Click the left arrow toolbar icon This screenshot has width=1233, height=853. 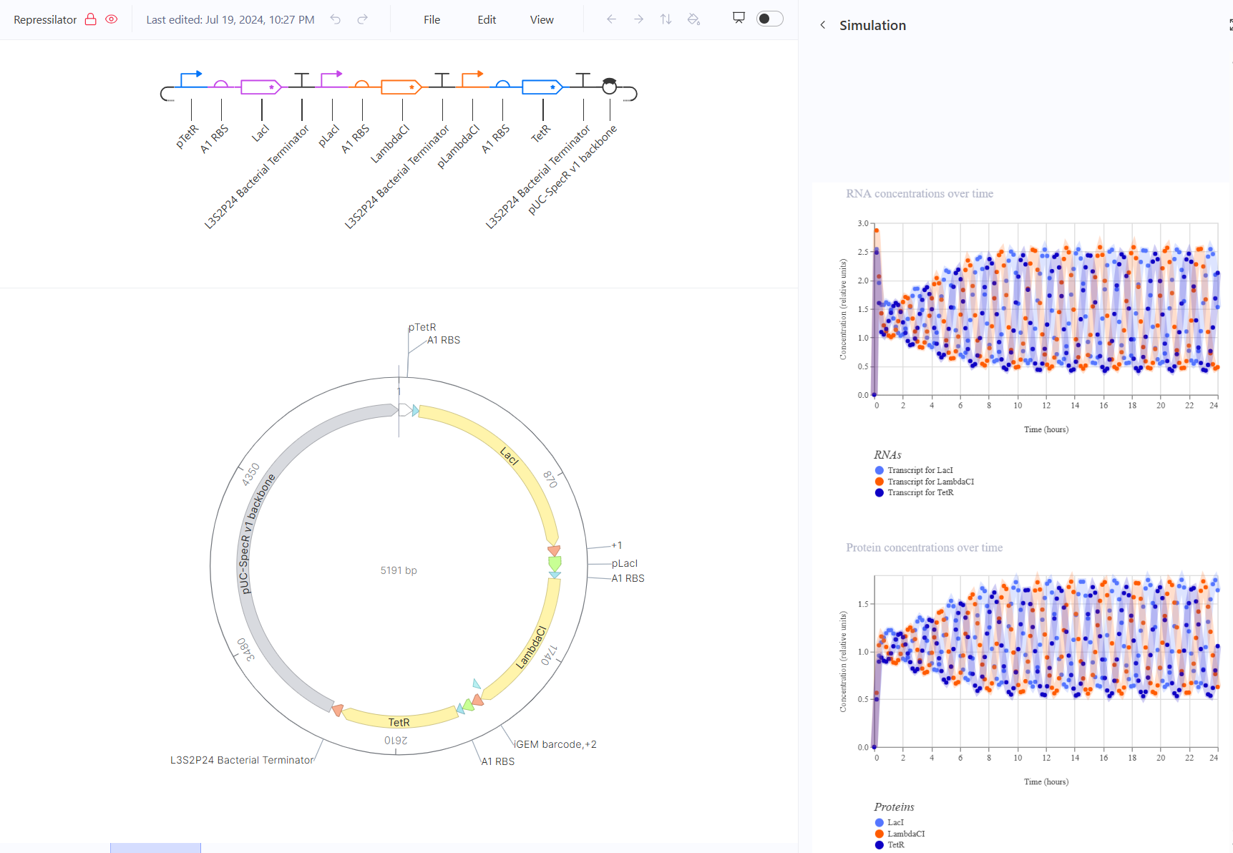pyautogui.click(x=611, y=19)
